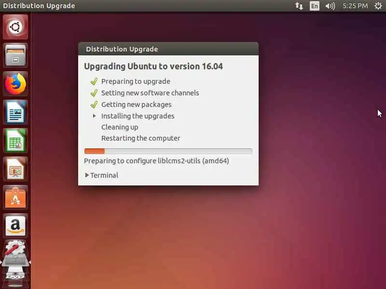Click arrow marker beside 'Installing the upgrades'

(94, 116)
